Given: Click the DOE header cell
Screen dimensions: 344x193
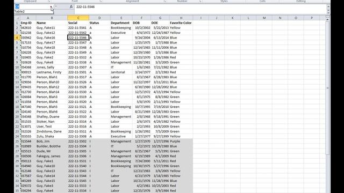Looking at the screenshot, I should pos(160,23).
